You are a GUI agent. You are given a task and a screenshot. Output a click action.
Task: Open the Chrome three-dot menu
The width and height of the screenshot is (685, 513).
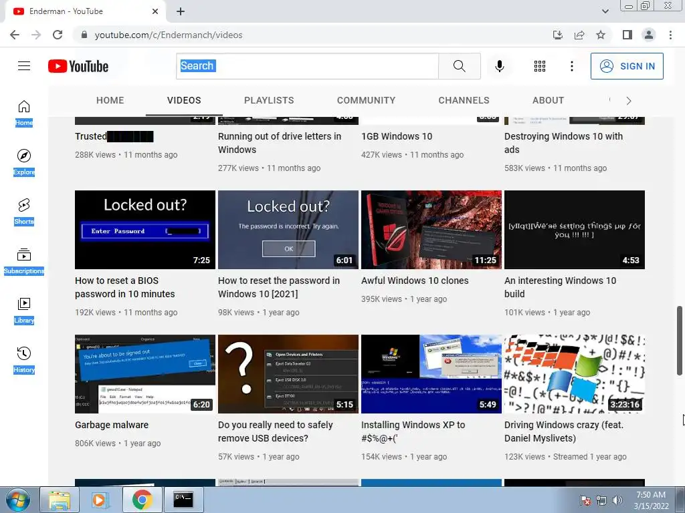(670, 35)
